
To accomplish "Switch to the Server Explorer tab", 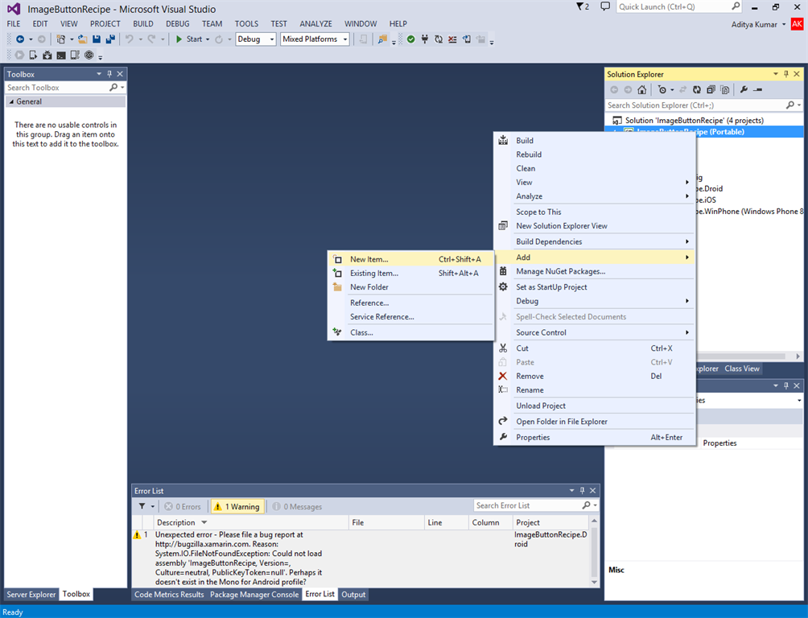I will 31,595.
